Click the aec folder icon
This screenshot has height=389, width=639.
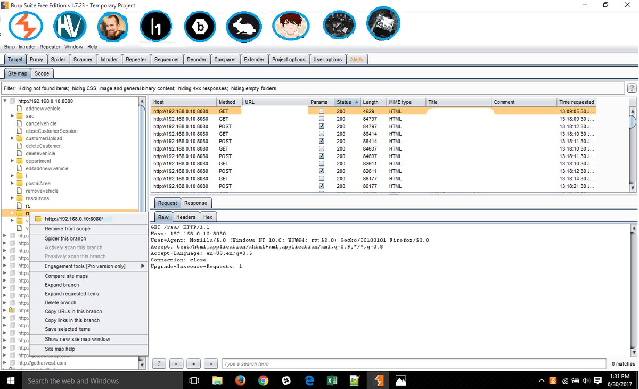[x=20, y=116]
